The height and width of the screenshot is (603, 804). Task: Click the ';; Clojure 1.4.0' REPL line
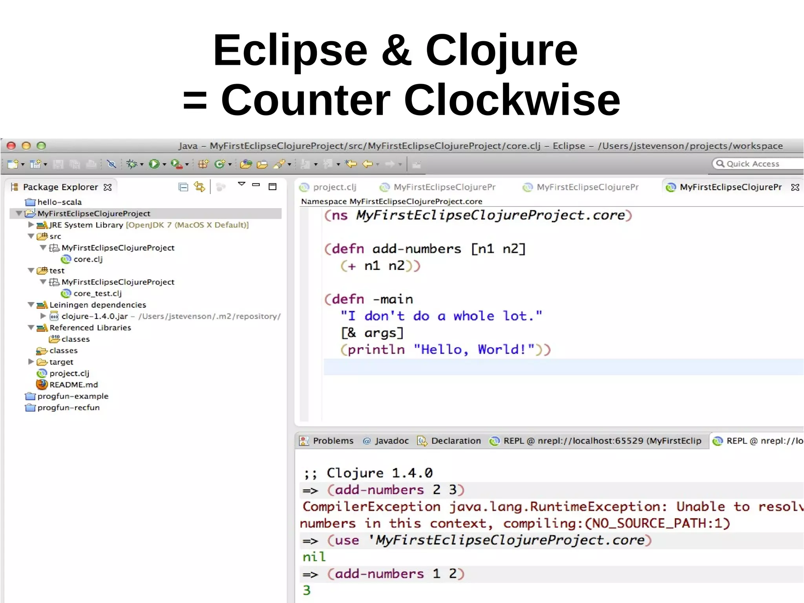368,473
